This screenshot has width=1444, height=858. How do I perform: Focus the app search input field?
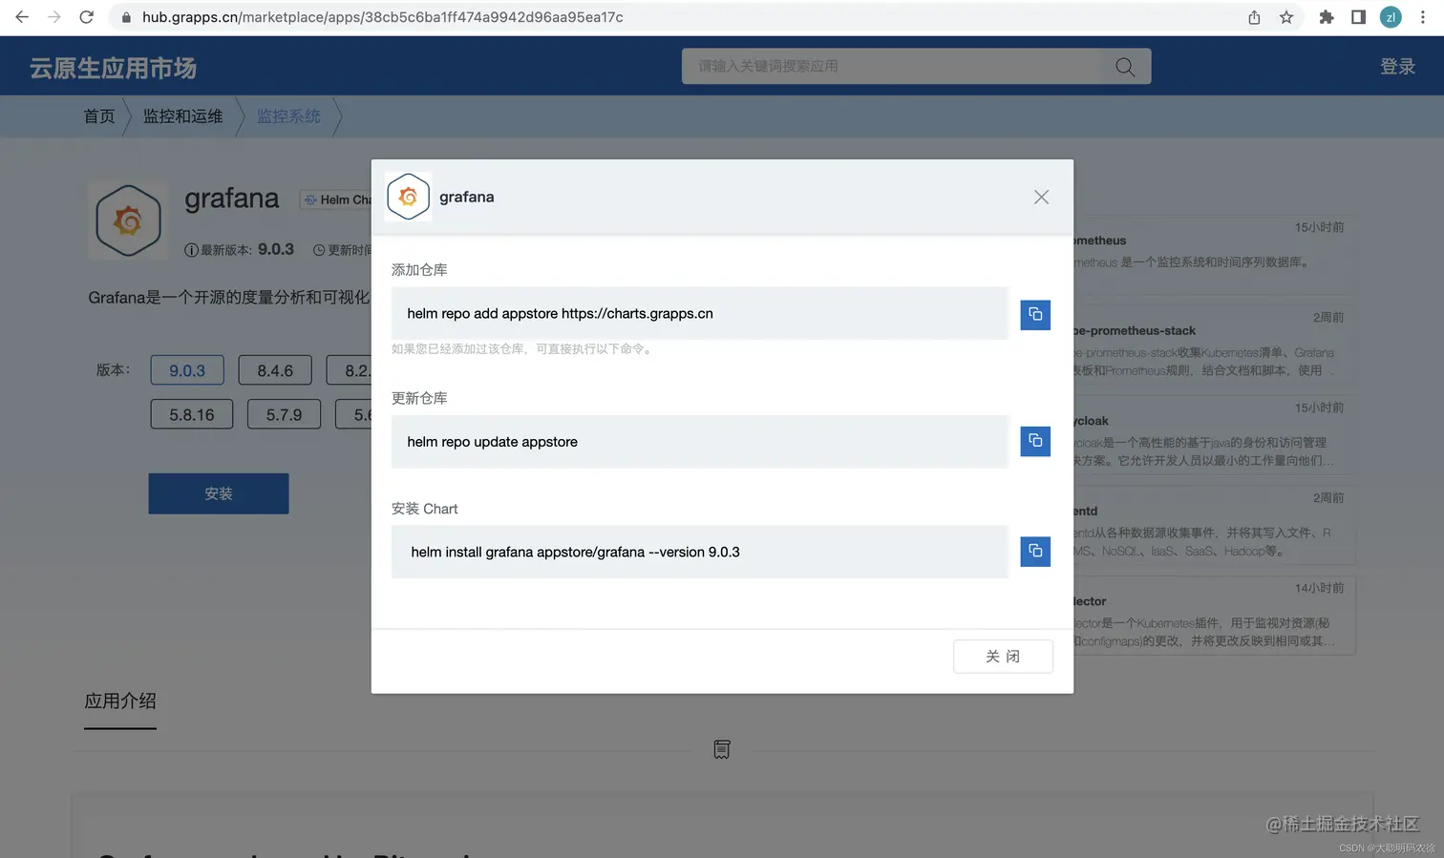[893, 67]
